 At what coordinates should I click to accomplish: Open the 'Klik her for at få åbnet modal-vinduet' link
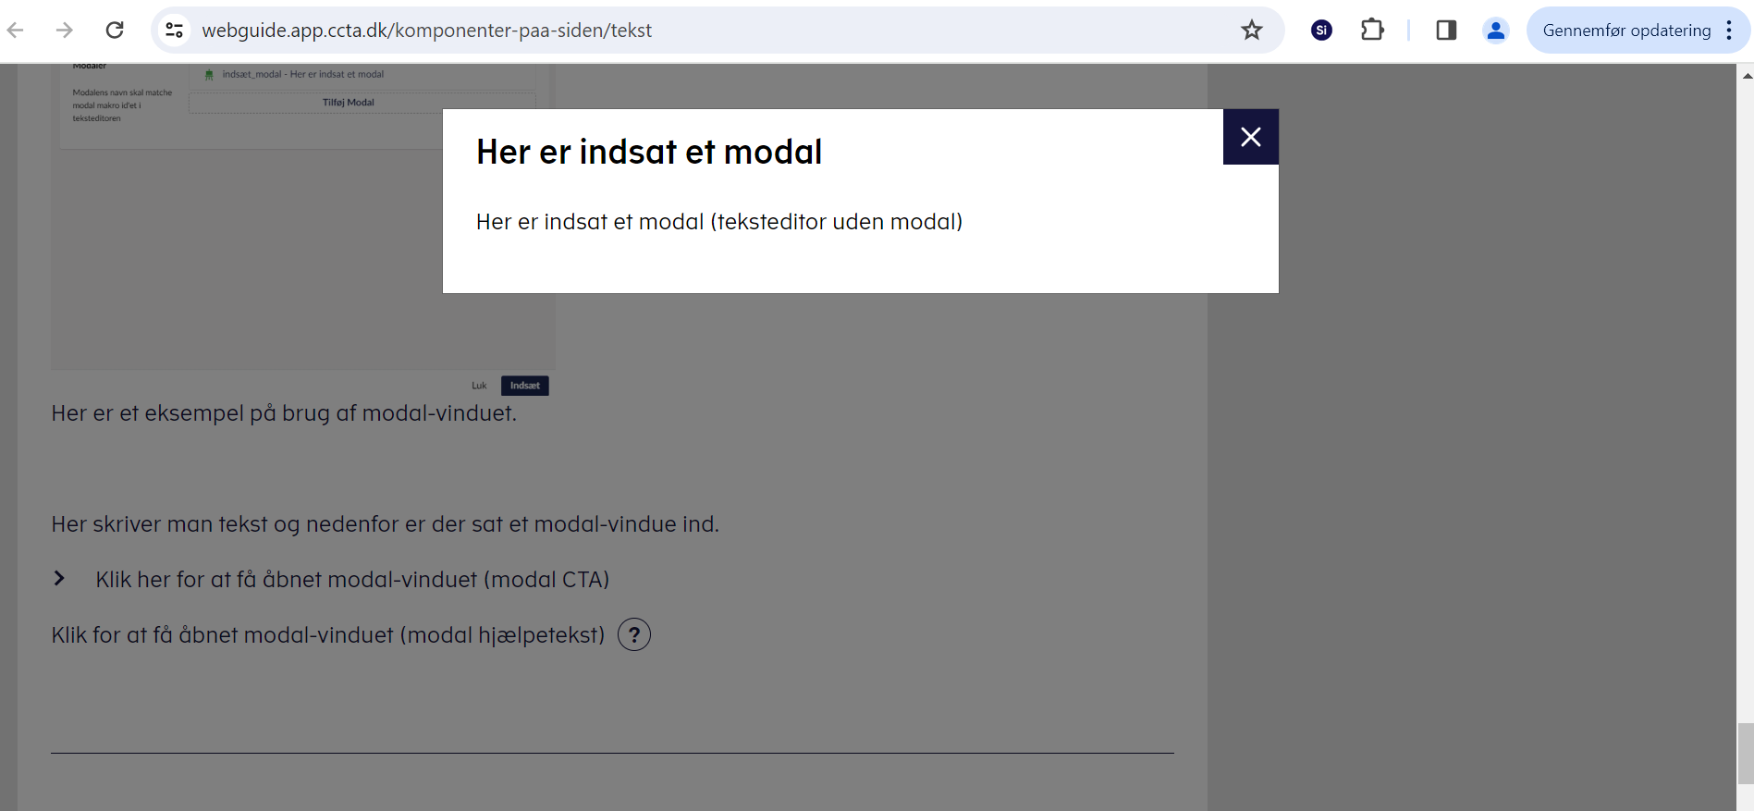coord(352,580)
